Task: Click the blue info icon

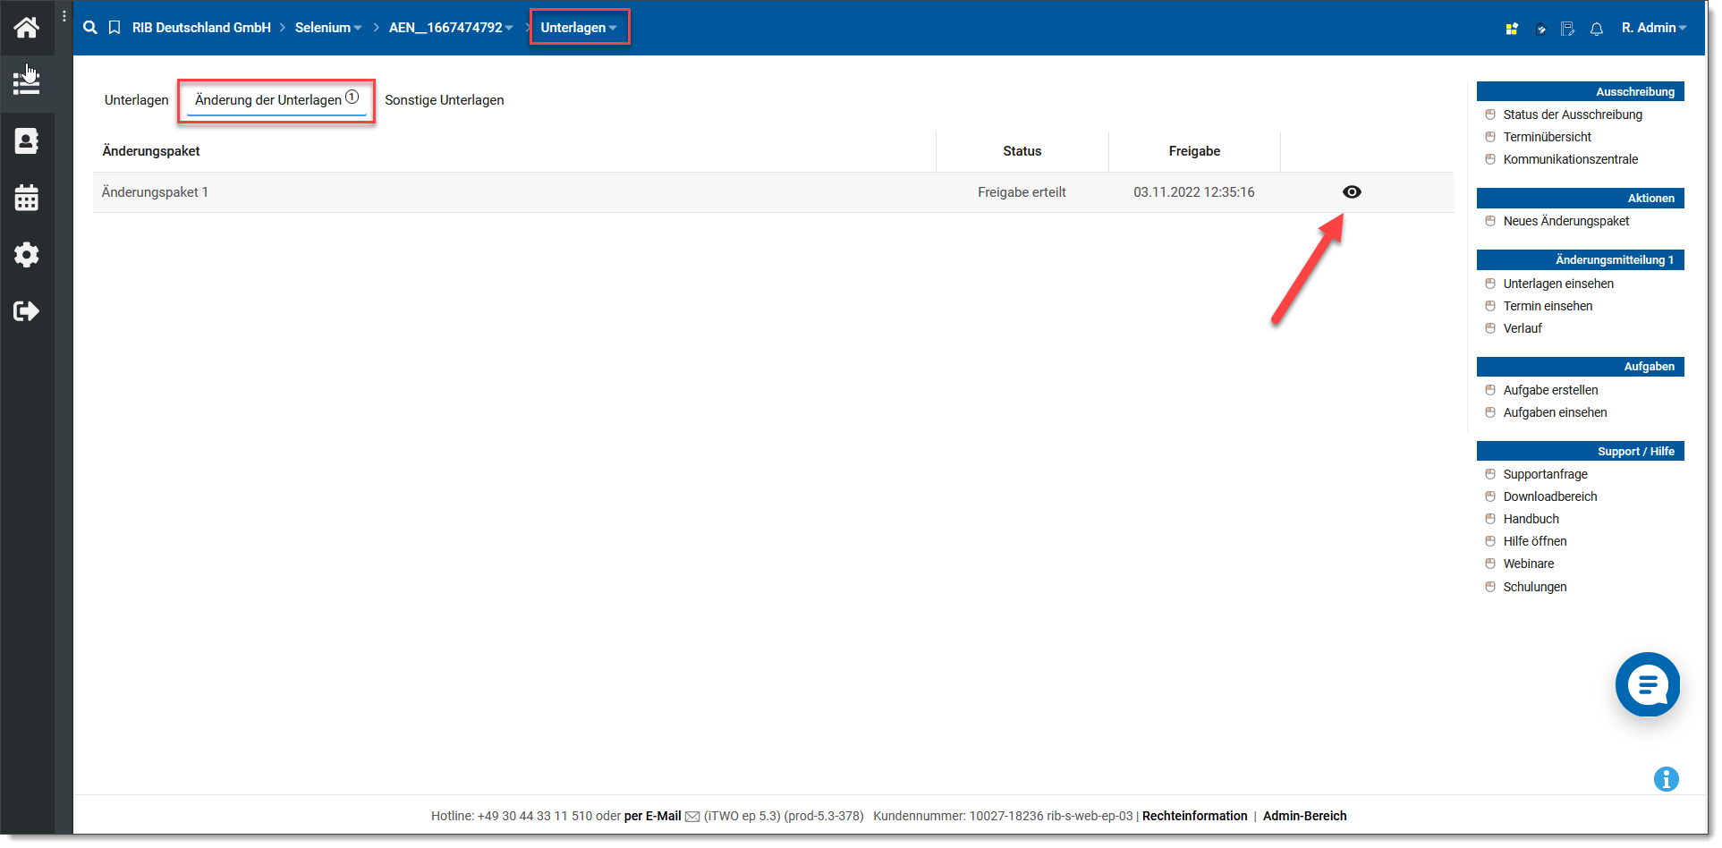Action: pyautogui.click(x=1666, y=779)
